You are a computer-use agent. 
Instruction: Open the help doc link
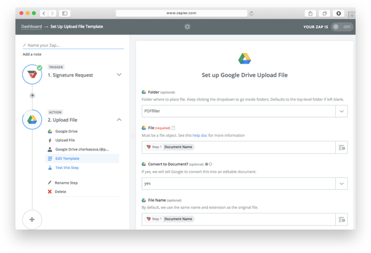[x=199, y=136]
